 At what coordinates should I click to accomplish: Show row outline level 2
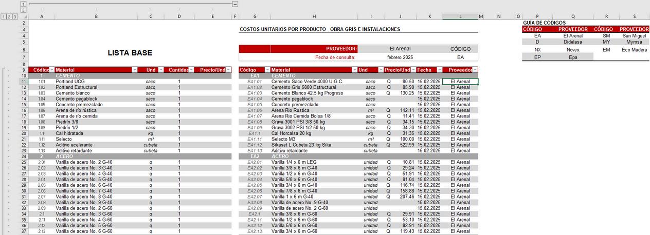tap(9, 16)
